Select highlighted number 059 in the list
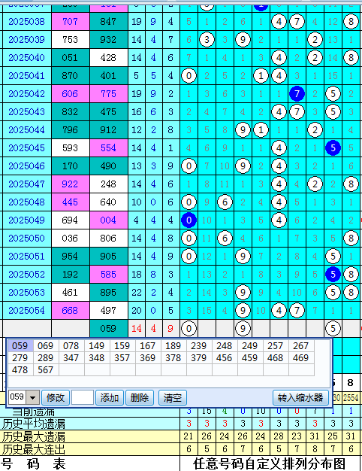Image resolution: width=362 pixels, height=471 pixels. click(x=20, y=346)
